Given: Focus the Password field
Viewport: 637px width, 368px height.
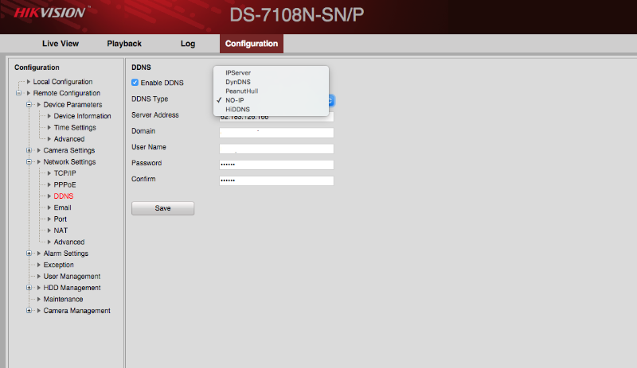Looking at the screenshot, I should coord(276,165).
